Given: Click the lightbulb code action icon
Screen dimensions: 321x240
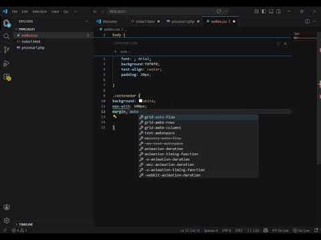Looking at the screenshot, I should click(115, 117).
